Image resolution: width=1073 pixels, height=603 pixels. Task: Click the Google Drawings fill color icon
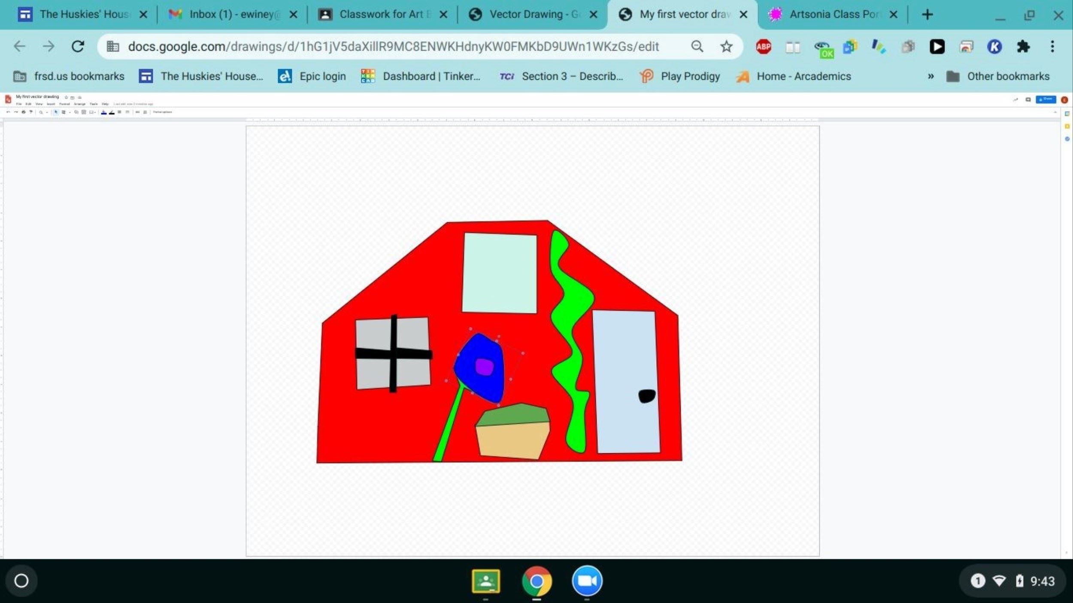click(103, 112)
